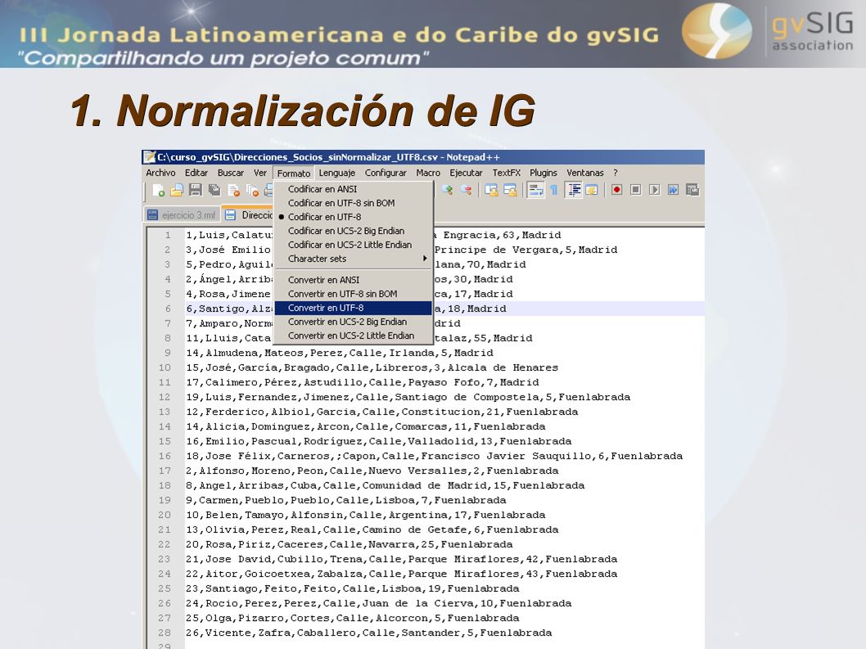Image resolution: width=866 pixels, height=649 pixels.
Task: Click the line starting '22,Aitor,Goicoetxea'
Action: pos(402,574)
